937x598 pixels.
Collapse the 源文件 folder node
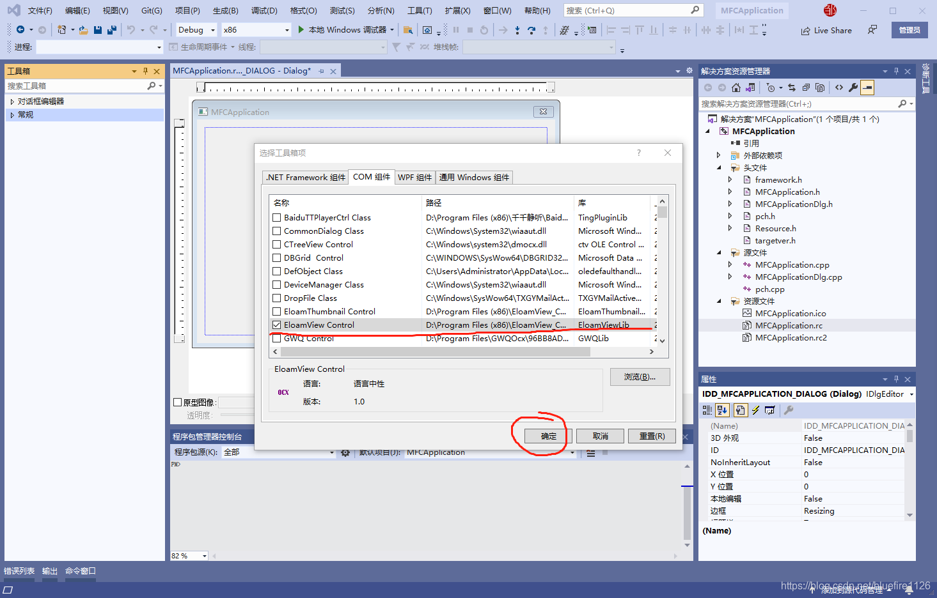tap(718, 252)
